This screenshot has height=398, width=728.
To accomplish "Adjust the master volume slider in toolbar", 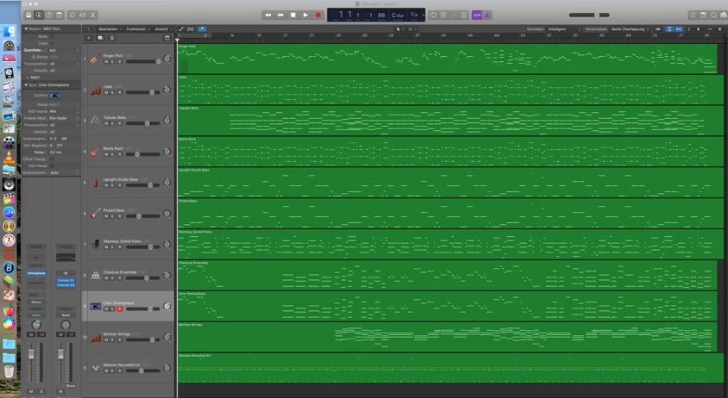I will 589,15.
